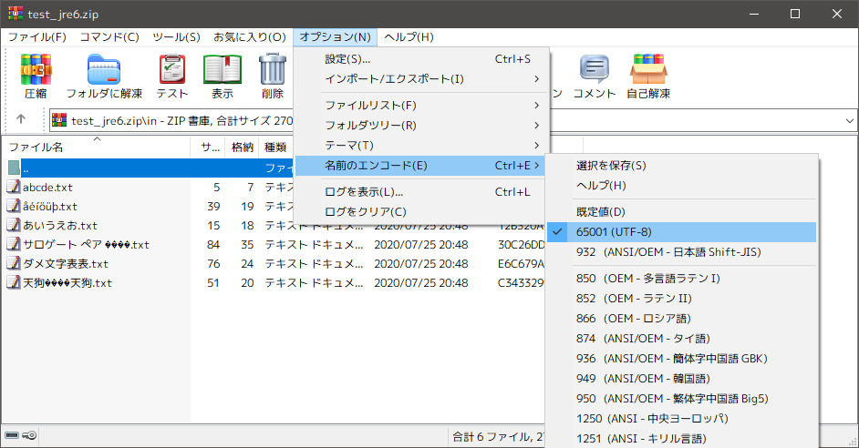
Task: Select 874 タイ語 encoding
Action: coord(681,339)
